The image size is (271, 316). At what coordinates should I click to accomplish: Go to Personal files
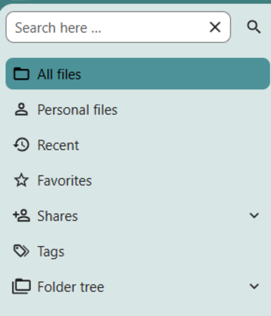77,110
